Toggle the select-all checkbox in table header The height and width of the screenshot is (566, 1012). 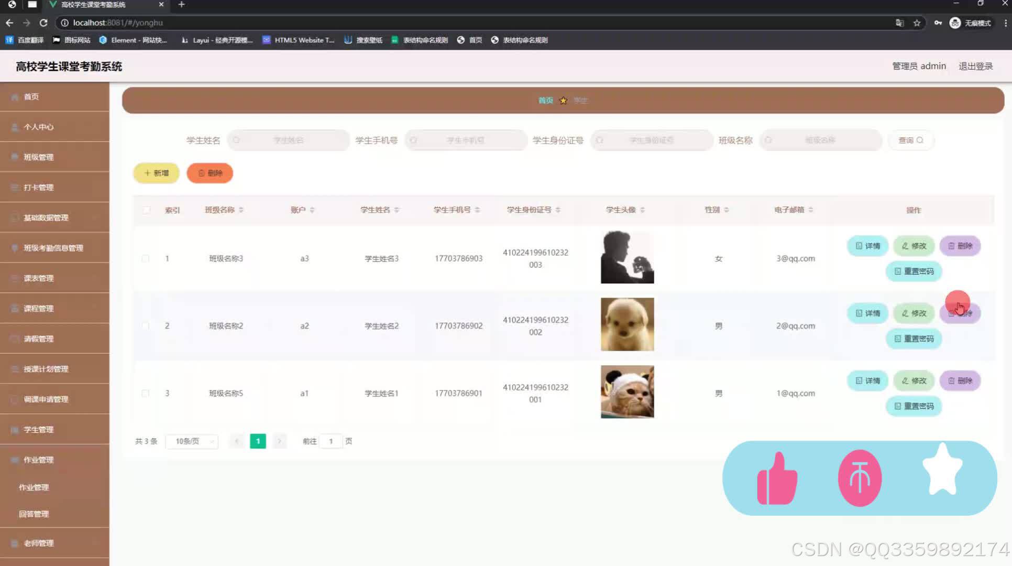point(146,210)
